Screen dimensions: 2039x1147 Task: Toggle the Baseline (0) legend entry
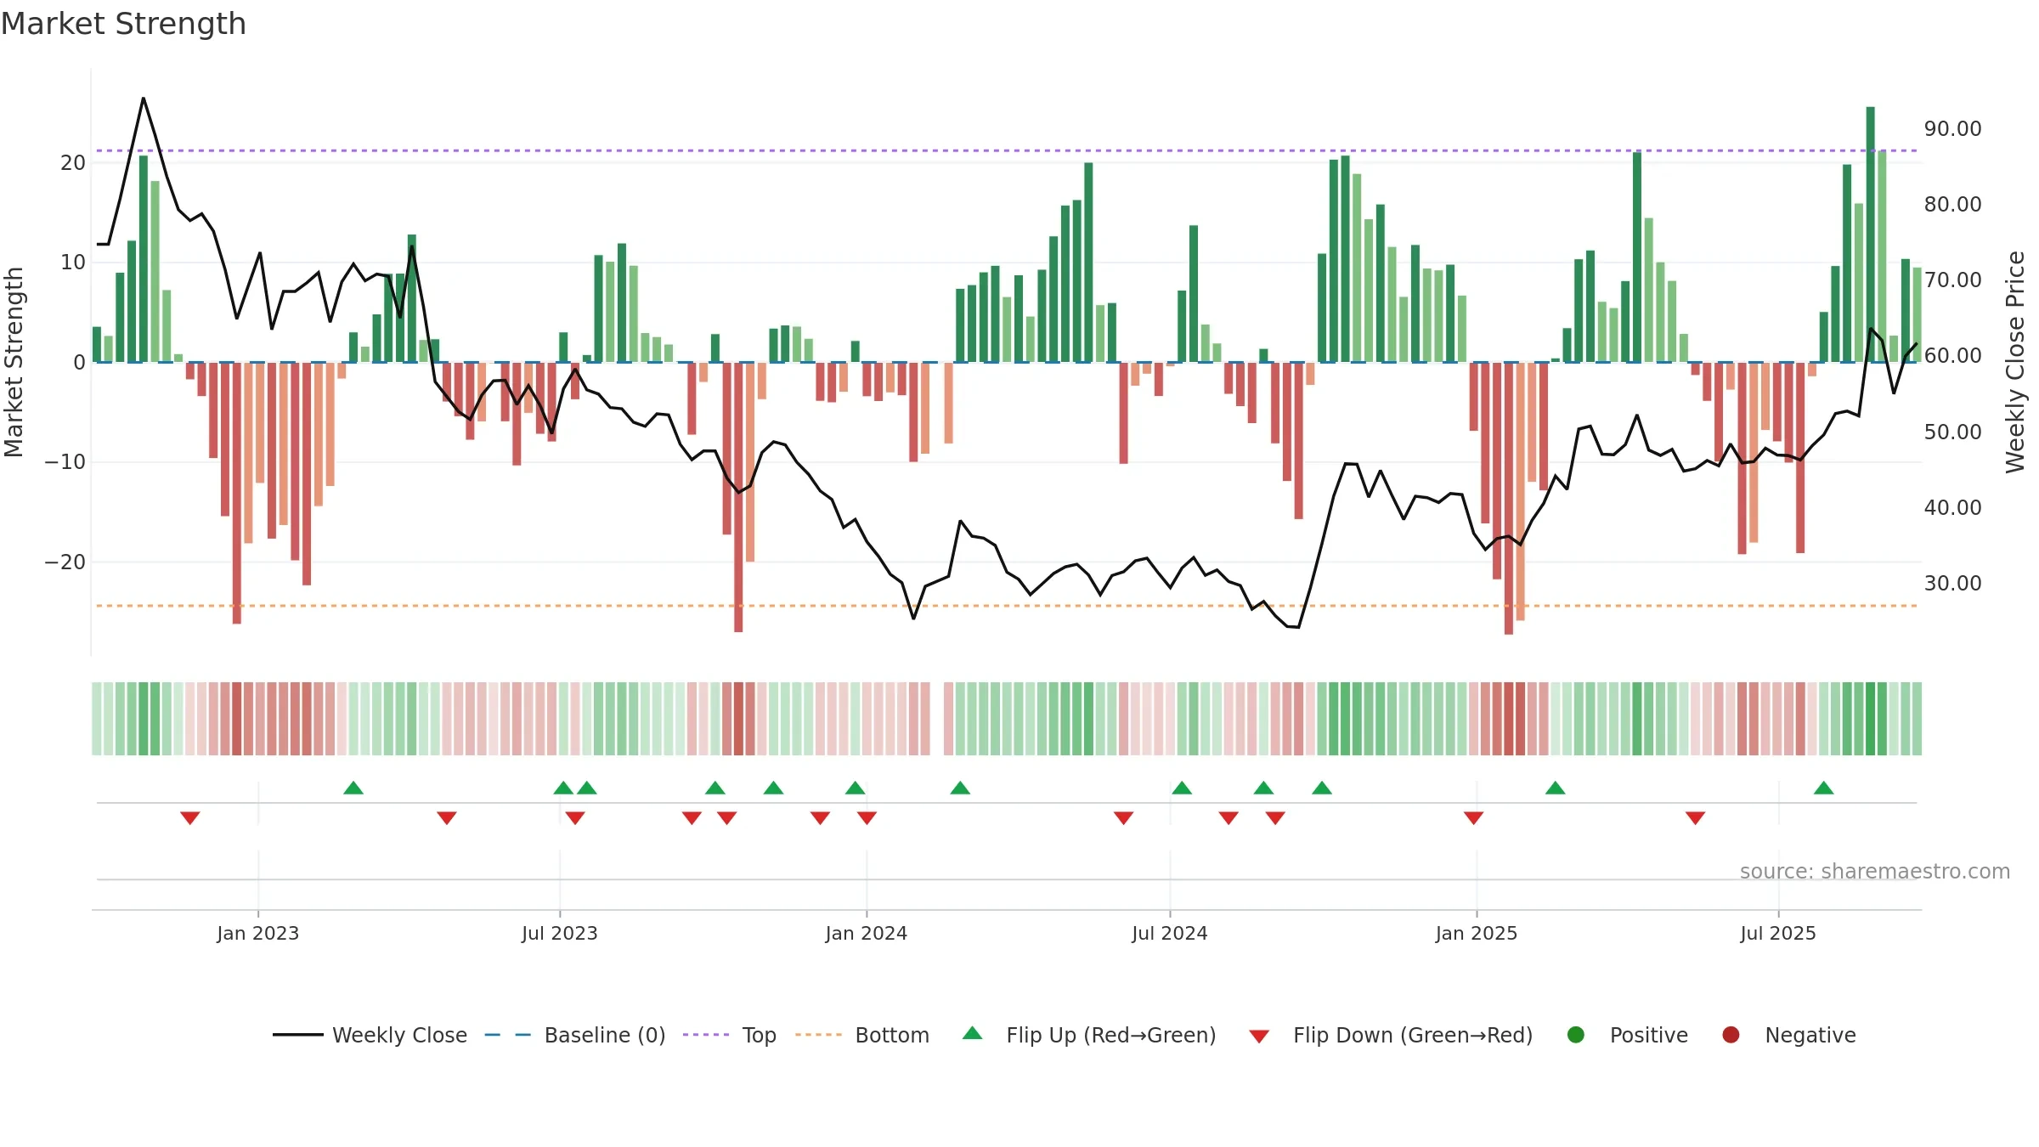[575, 1035]
